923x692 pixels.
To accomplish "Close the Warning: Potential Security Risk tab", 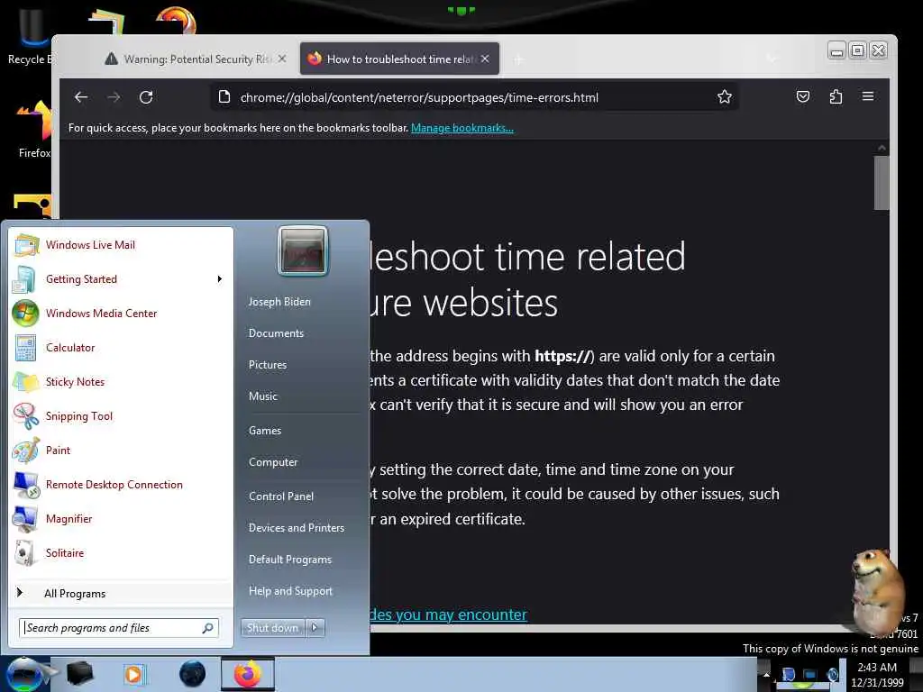I will point(282,59).
